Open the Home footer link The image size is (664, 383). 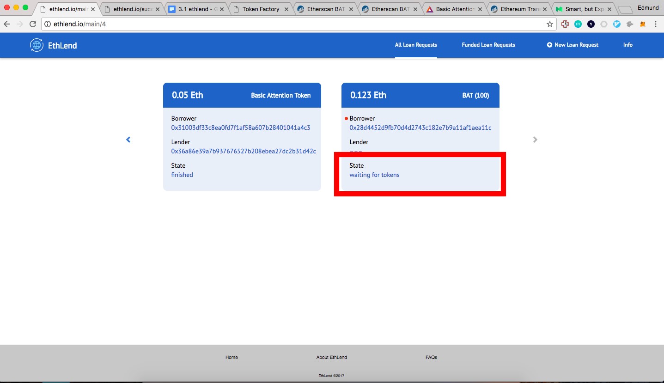pyautogui.click(x=231, y=357)
